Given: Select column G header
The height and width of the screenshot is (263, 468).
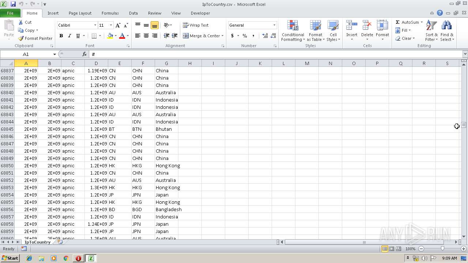Looking at the screenshot, I should [166, 64].
